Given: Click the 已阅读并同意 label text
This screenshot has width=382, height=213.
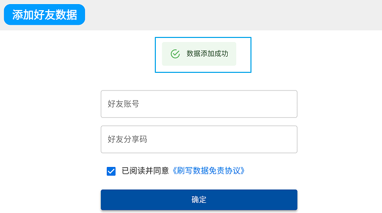Looking at the screenshot, I should pyautogui.click(x=145, y=171).
